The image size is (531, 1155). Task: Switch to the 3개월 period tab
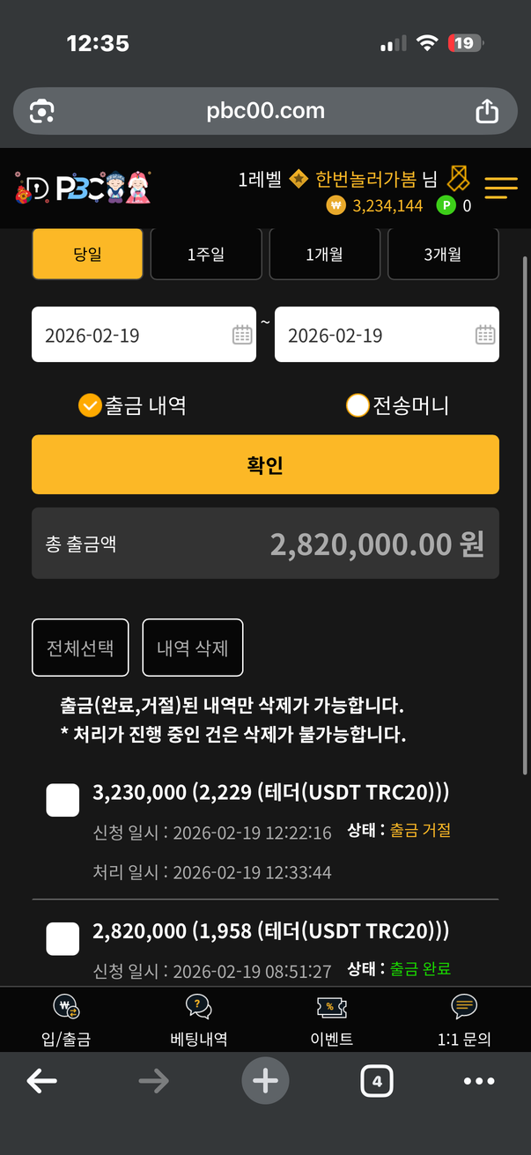443,255
